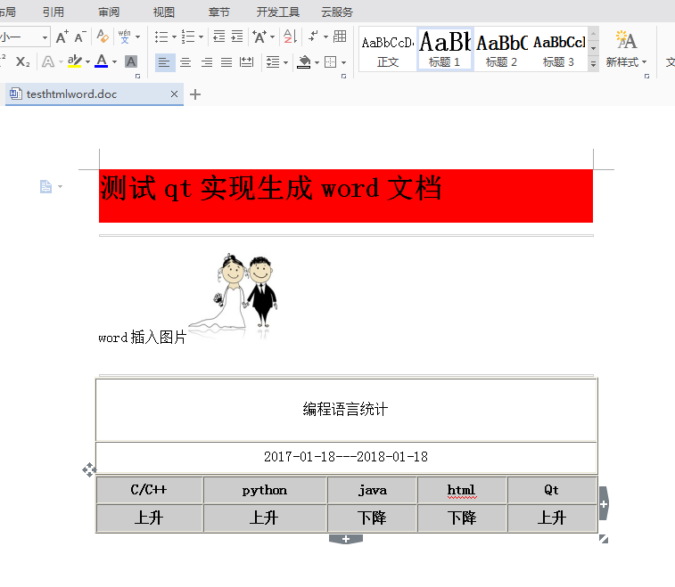The width and height of the screenshot is (675, 587).
Task: Decrease paragraph indent
Action: tap(219, 37)
